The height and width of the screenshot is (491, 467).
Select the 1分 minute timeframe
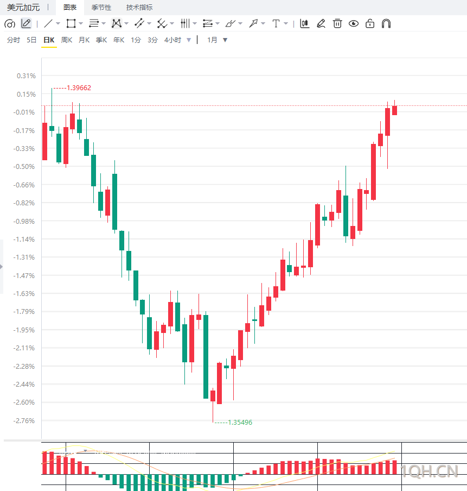pyautogui.click(x=136, y=40)
